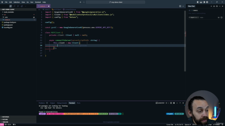The width and height of the screenshot is (225, 126).
Task: Expand the Timeline section
Action: (18, 122)
